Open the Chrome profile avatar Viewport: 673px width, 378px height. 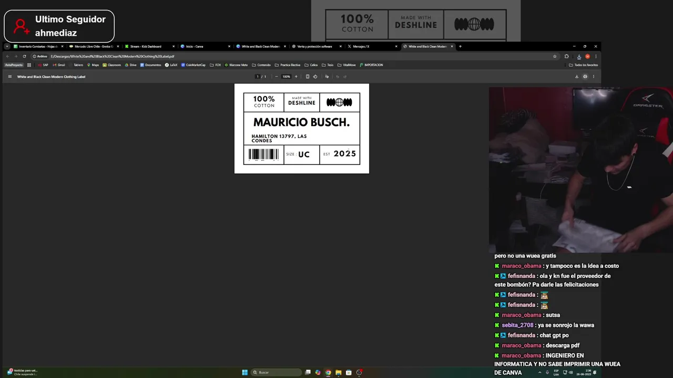587,56
